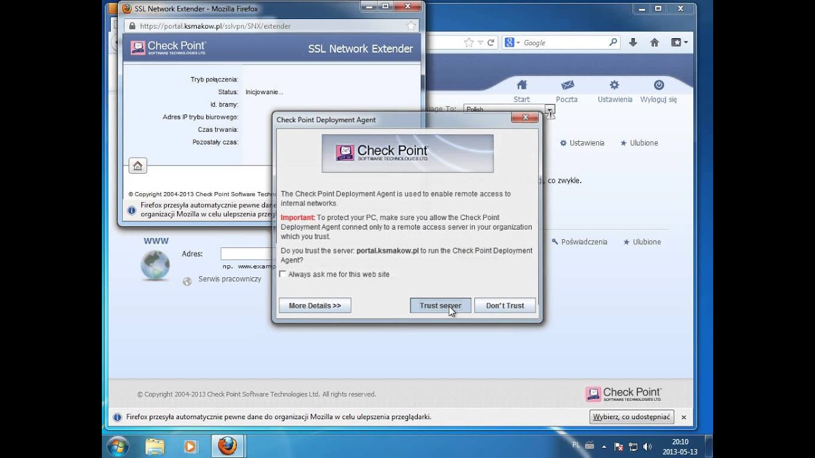Open More Details in the Deployment Agent dialog
Image resolution: width=815 pixels, height=458 pixels.
click(315, 305)
